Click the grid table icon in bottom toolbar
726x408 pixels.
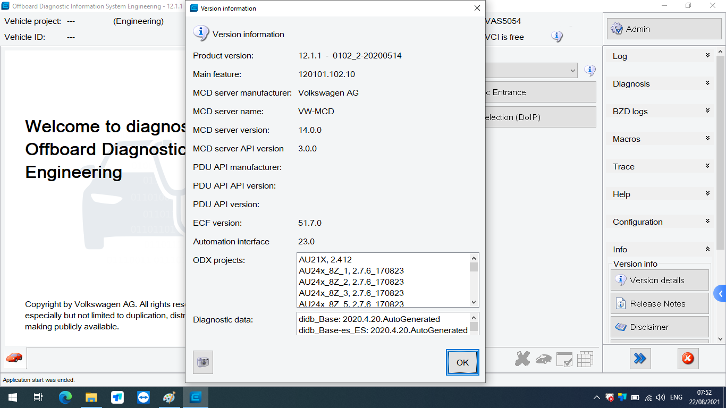[585, 359]
